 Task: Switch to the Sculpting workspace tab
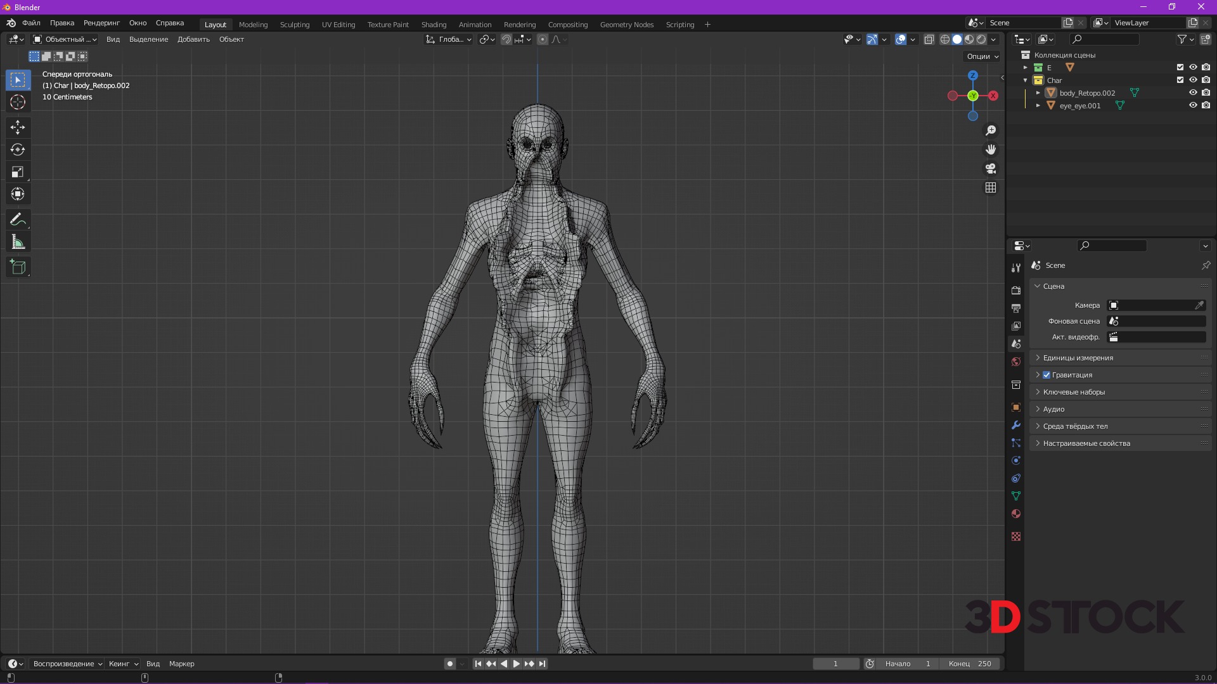point(295,25)
